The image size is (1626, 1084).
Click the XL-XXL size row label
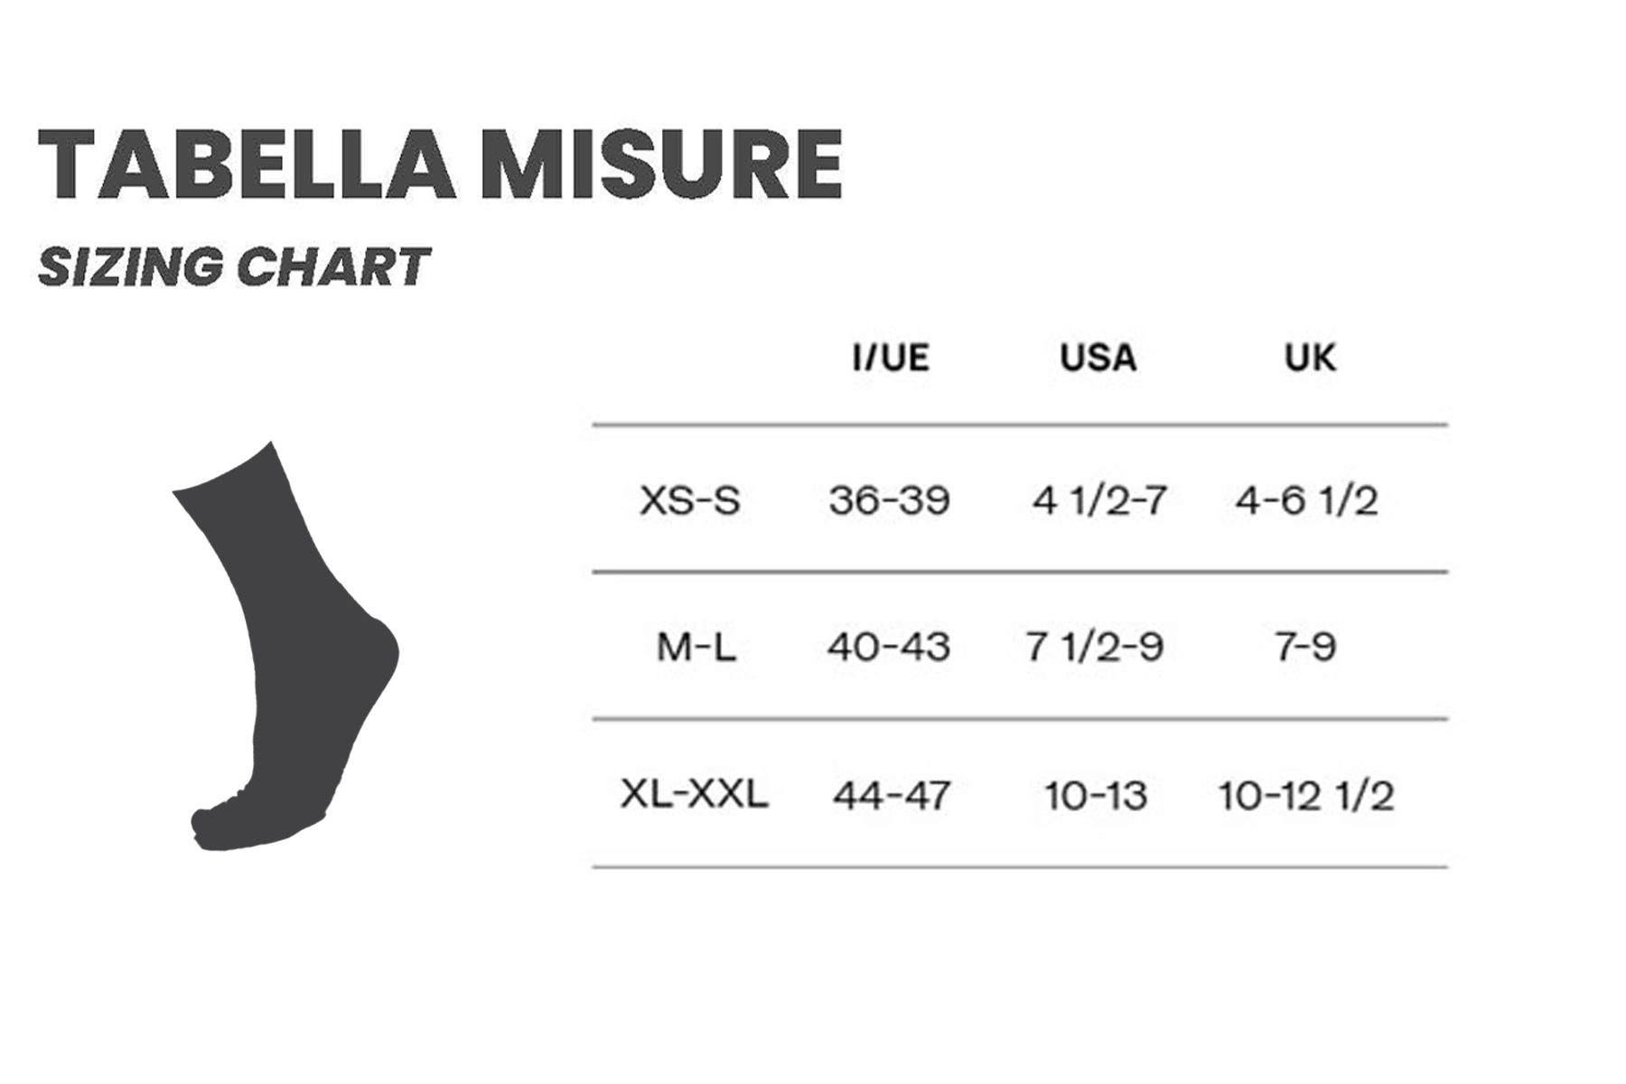[694, 794]
